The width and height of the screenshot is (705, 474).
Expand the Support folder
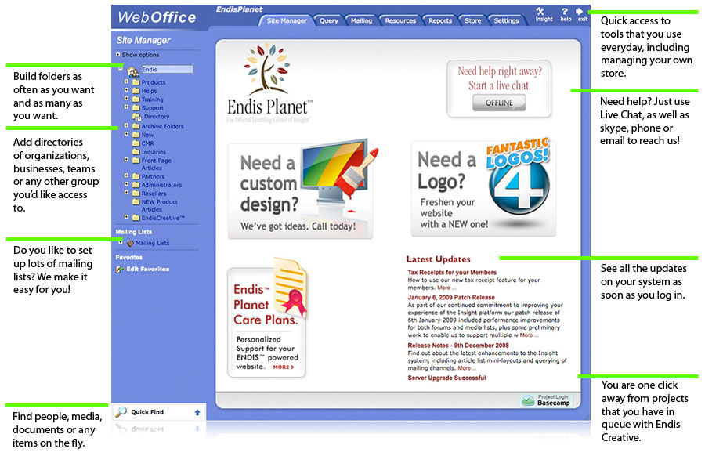click(x=126, y=107)
